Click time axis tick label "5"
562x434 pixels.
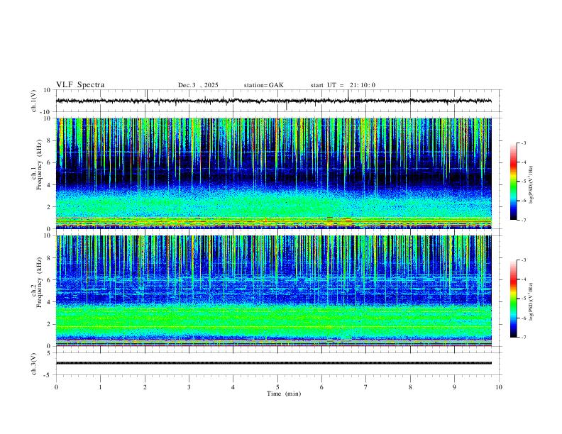point(277,387)
